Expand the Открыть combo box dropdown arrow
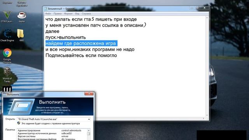This screenshot has width=249, height=140. click(89, 119)
